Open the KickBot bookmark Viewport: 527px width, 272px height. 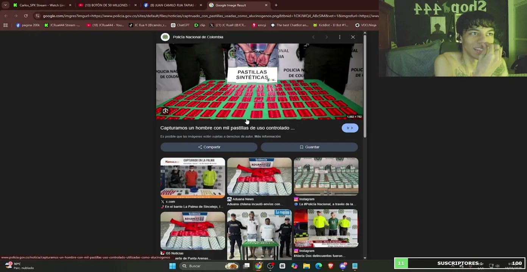(x=331, y=25)
